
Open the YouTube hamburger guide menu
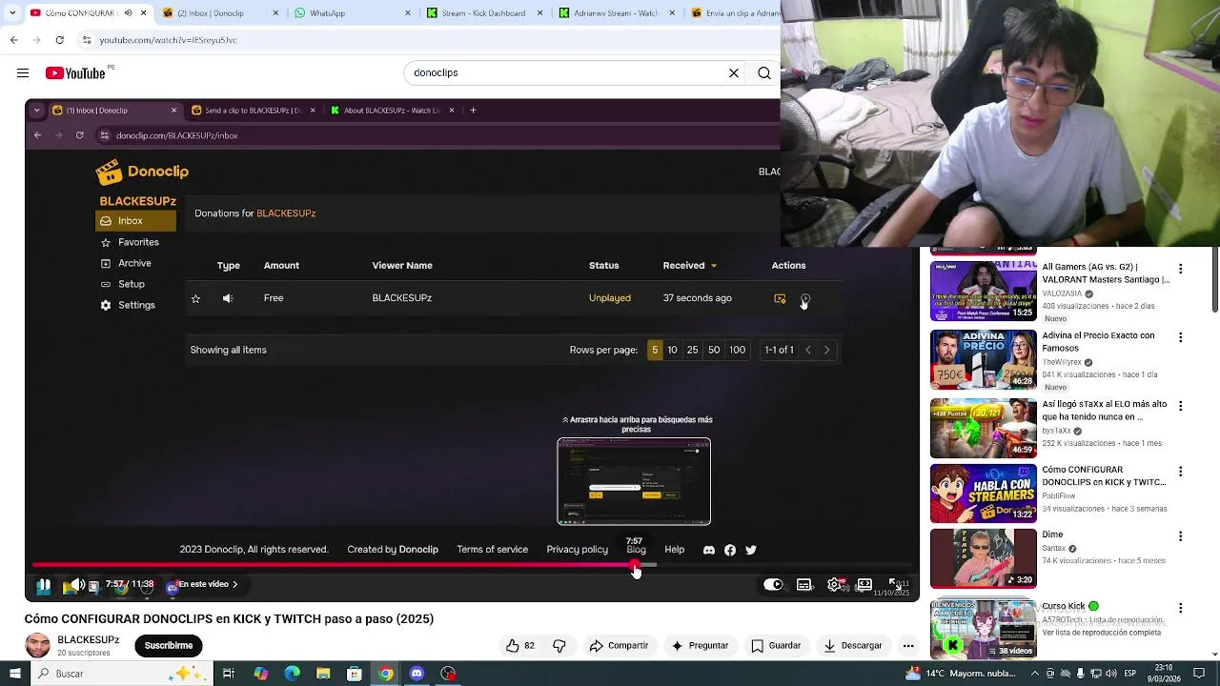point(22,72)
